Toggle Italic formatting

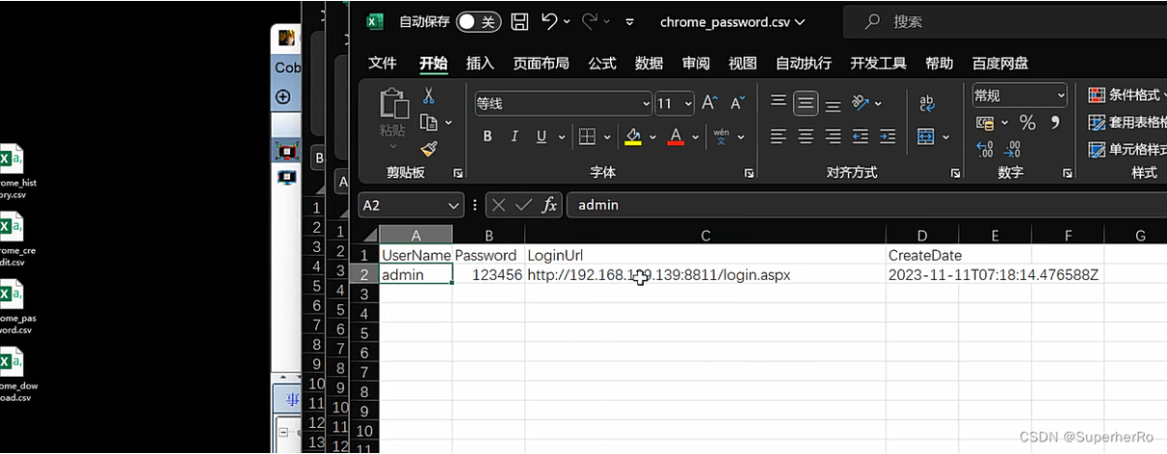click(514, 136)
